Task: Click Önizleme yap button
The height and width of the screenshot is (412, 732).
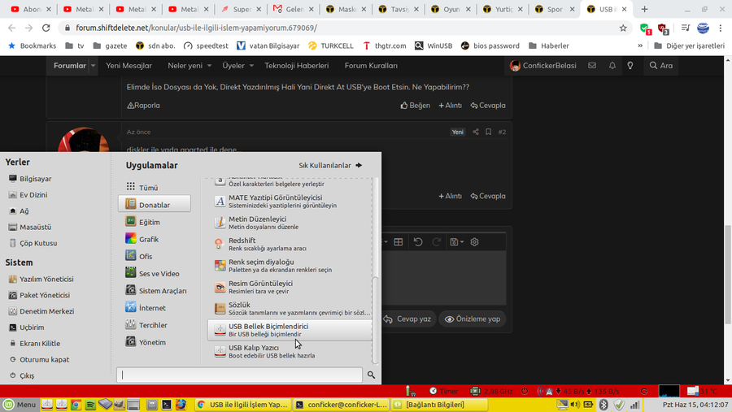Action: 473,319
